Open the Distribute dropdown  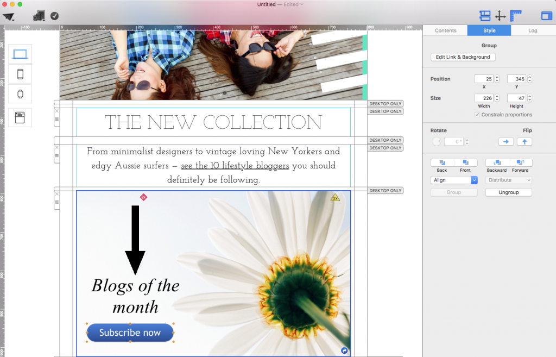pos(508,179)
